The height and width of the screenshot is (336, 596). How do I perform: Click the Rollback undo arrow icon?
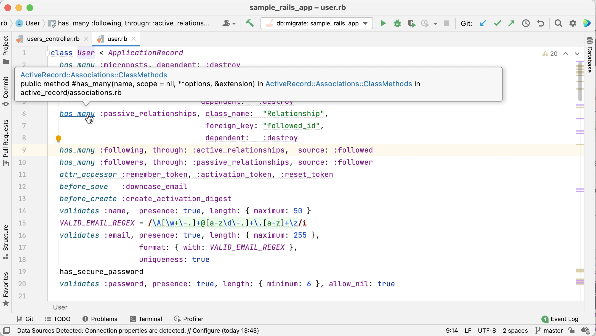pyautogui.click(x=541, y=23)
